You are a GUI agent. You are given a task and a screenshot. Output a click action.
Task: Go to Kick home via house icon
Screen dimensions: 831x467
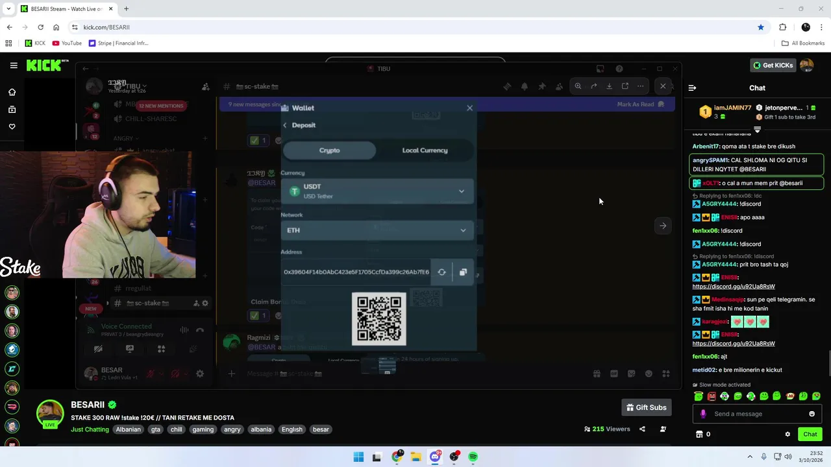pos(12,92)
